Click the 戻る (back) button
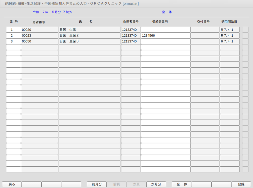The image size is (253, 188). pyautogui.click(x=12, y=184)
